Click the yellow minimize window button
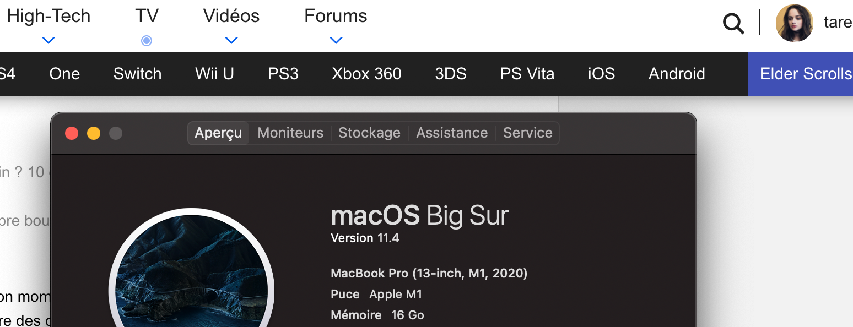 tap(94, 133)
